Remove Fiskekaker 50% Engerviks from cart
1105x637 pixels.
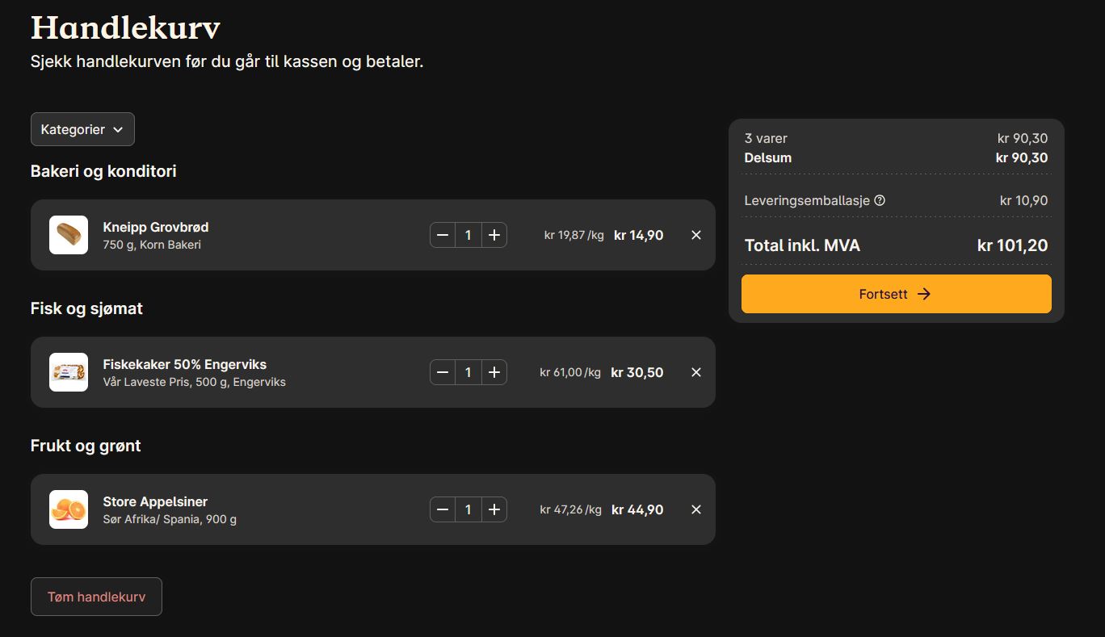tap(696, 372)
